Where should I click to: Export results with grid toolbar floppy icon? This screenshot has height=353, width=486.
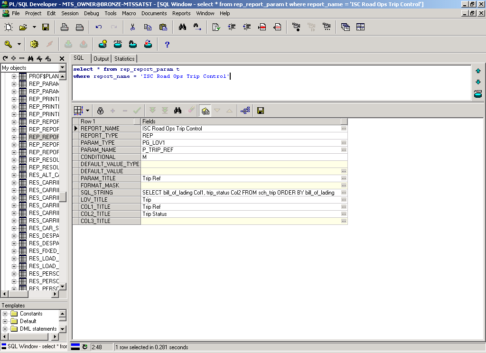261,111
